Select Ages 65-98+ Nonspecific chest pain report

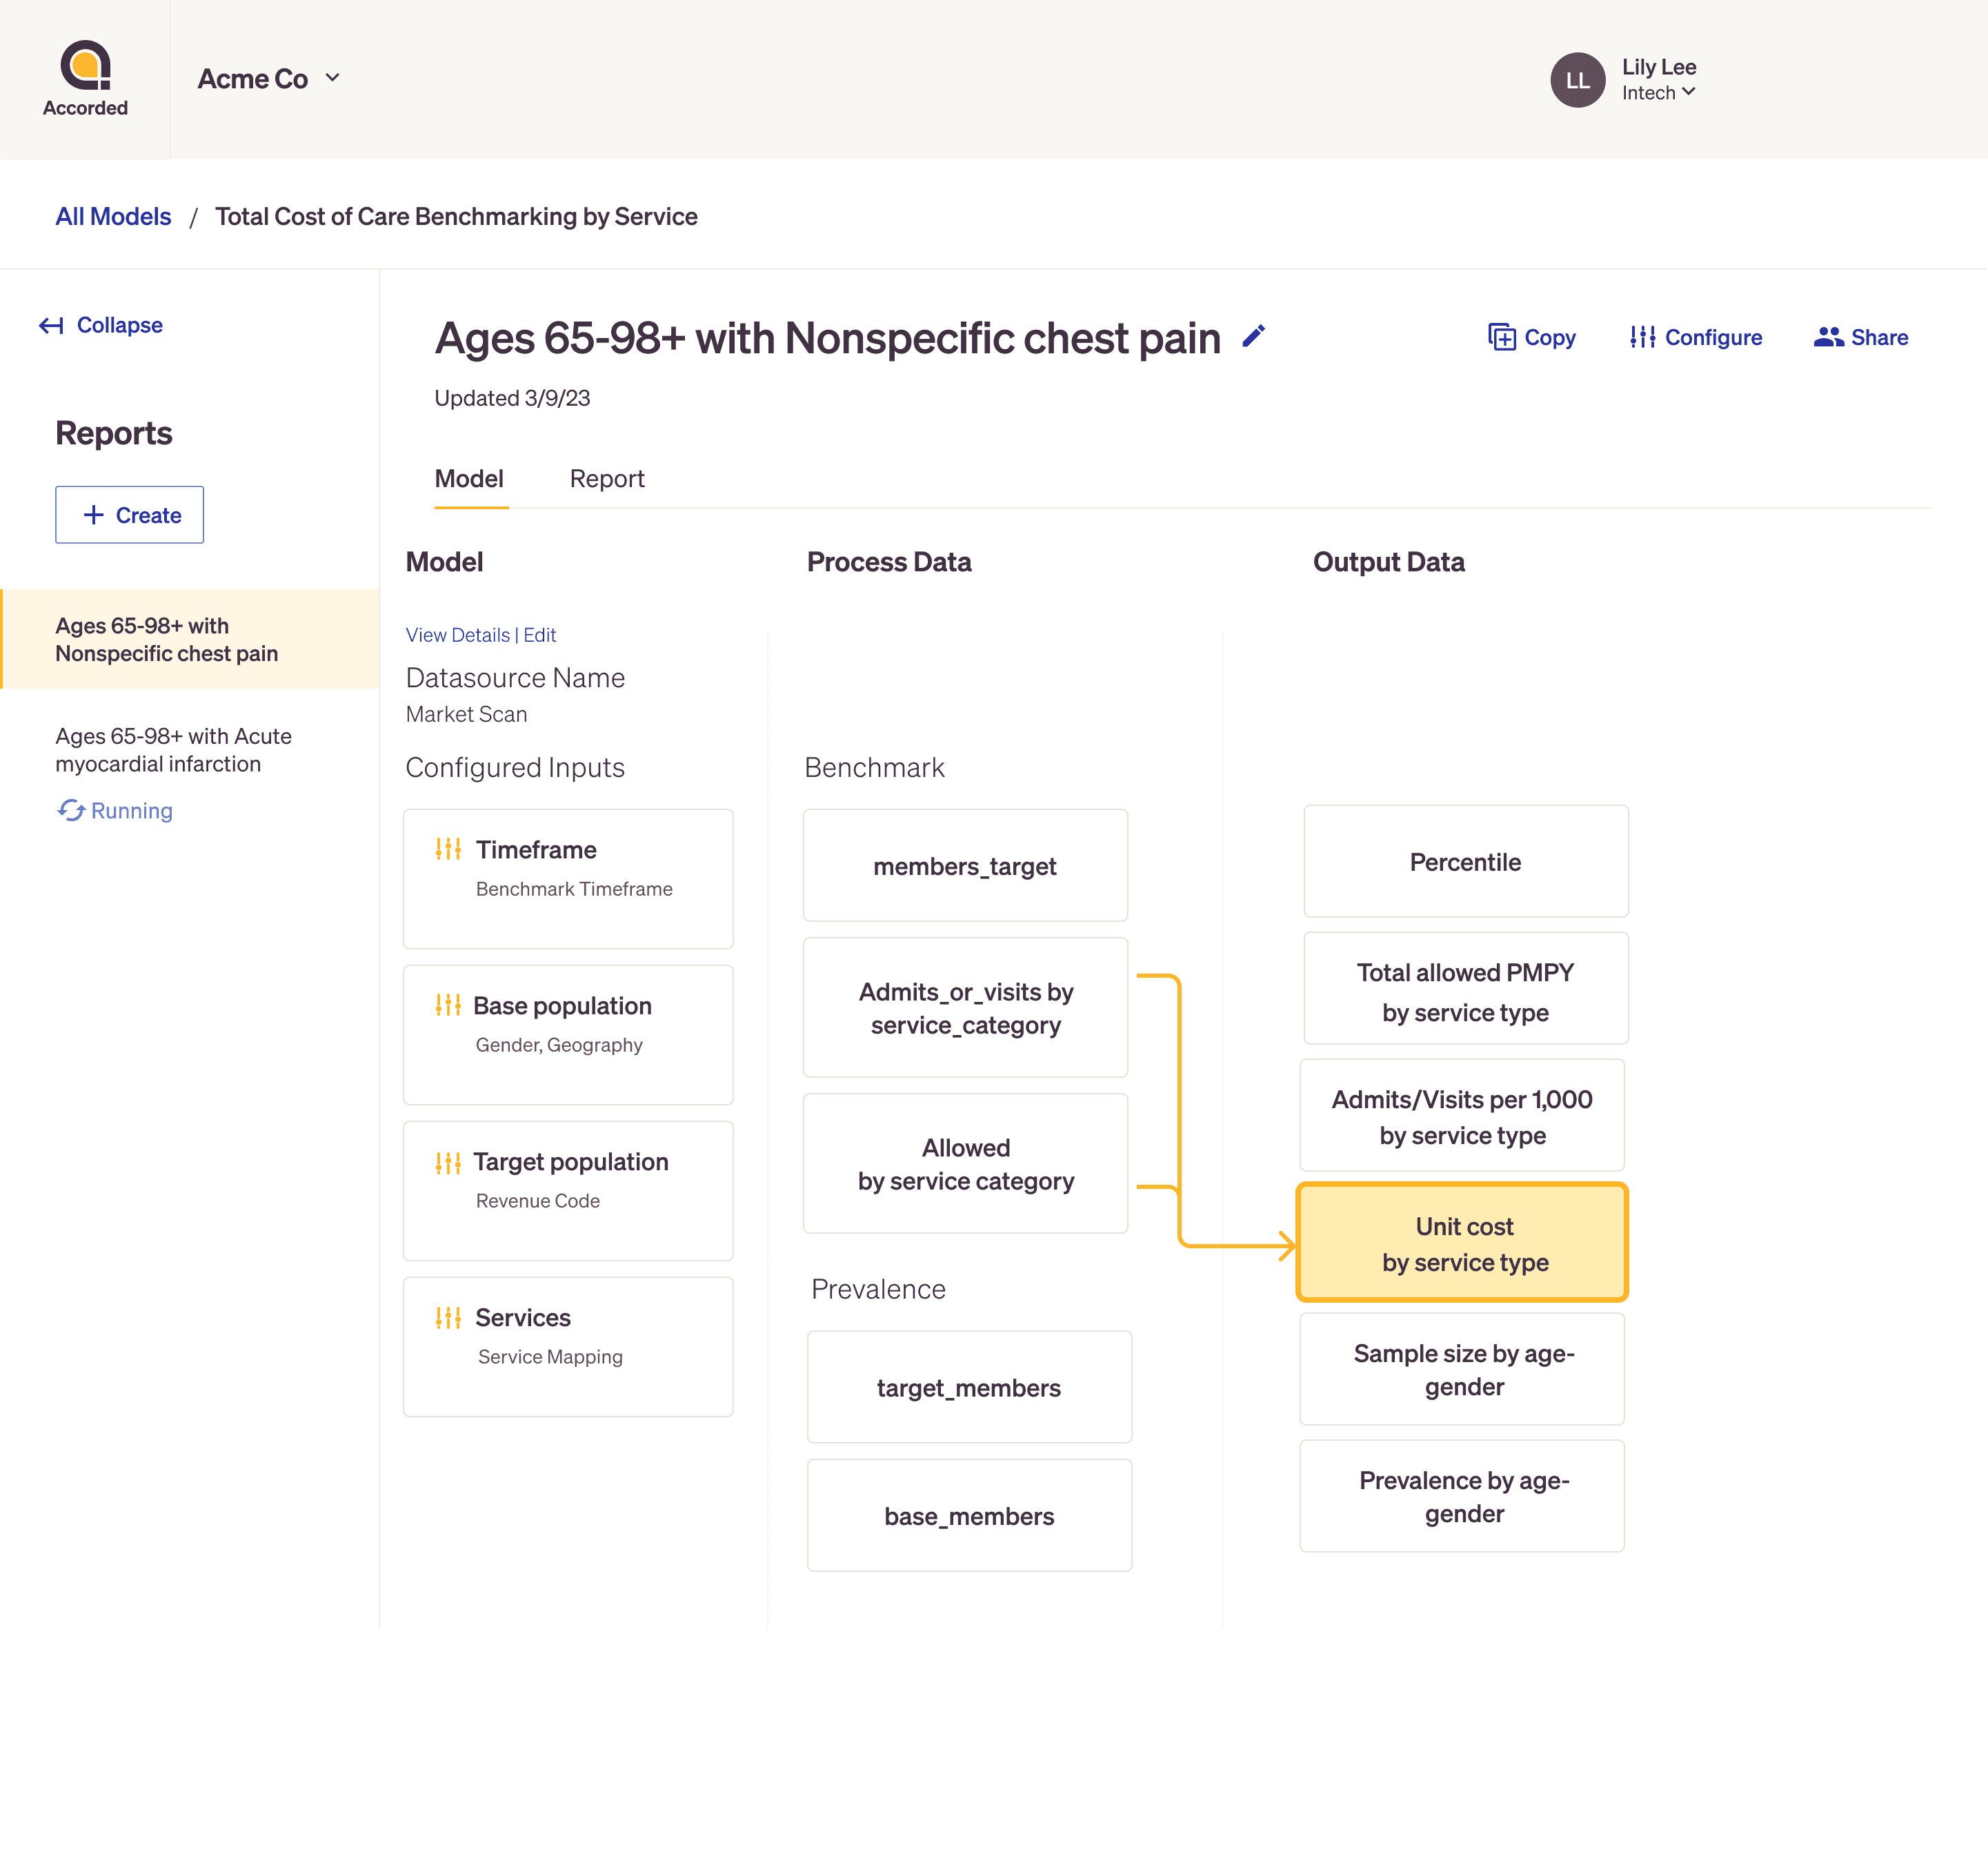coord(190,638)
